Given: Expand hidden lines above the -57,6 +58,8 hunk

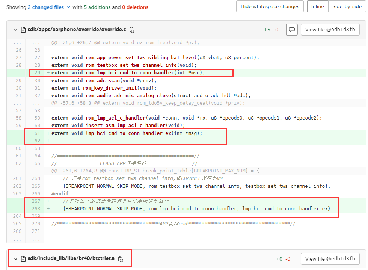Looking at the screenshot, I should click(26, 103).
